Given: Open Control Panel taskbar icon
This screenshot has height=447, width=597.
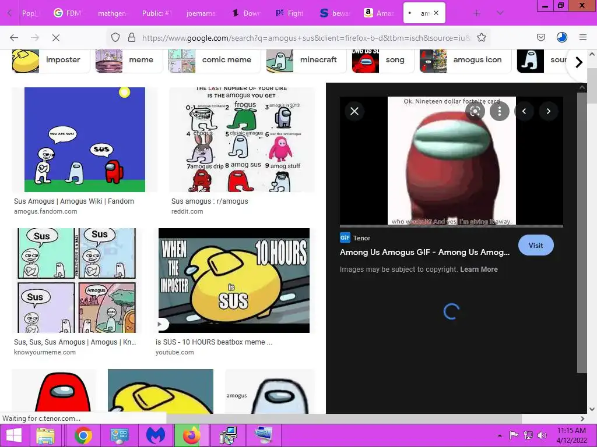Looking at the screenshot, I should [x=120, y=435].
